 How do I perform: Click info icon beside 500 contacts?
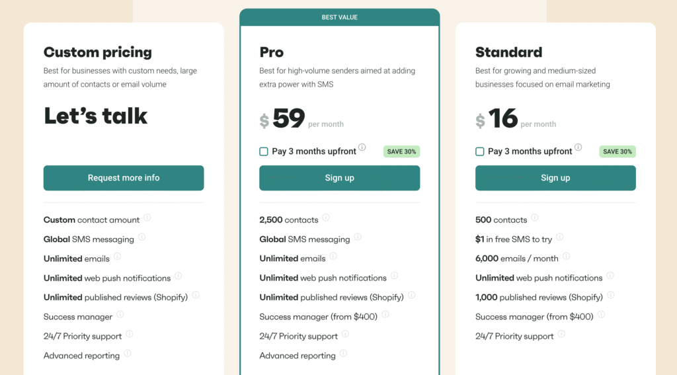(x=535, y=218)
